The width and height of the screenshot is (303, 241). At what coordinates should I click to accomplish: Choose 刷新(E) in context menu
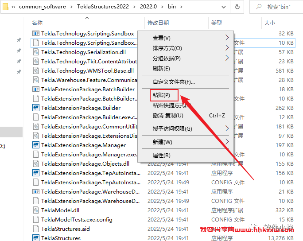(186, 68)
